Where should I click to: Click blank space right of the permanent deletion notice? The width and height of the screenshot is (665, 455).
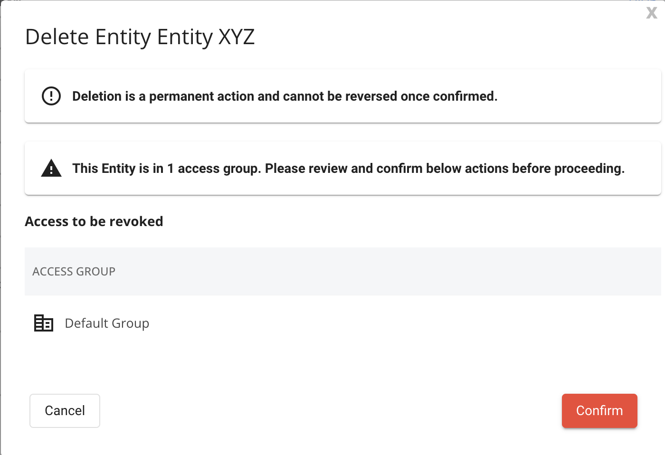pyautogui.click(x=579, y=96)
